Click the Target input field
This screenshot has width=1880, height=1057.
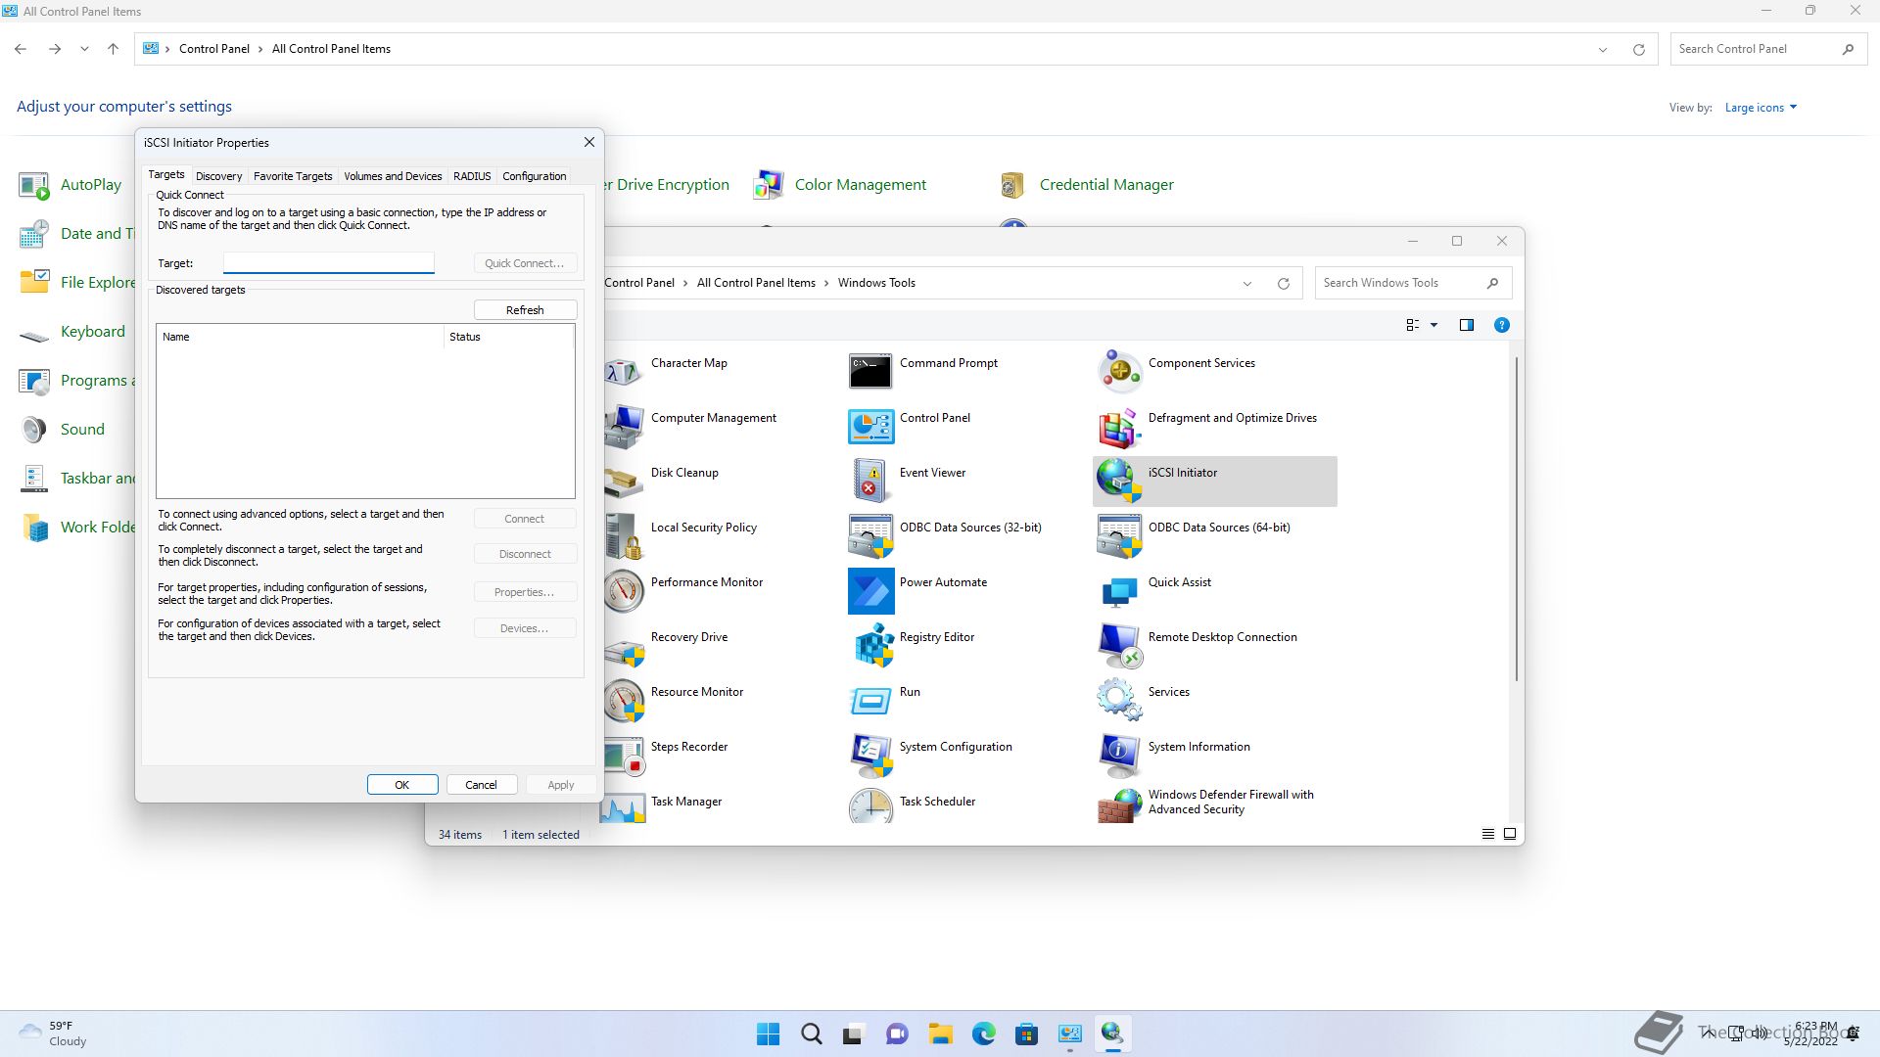click(329, 262)
